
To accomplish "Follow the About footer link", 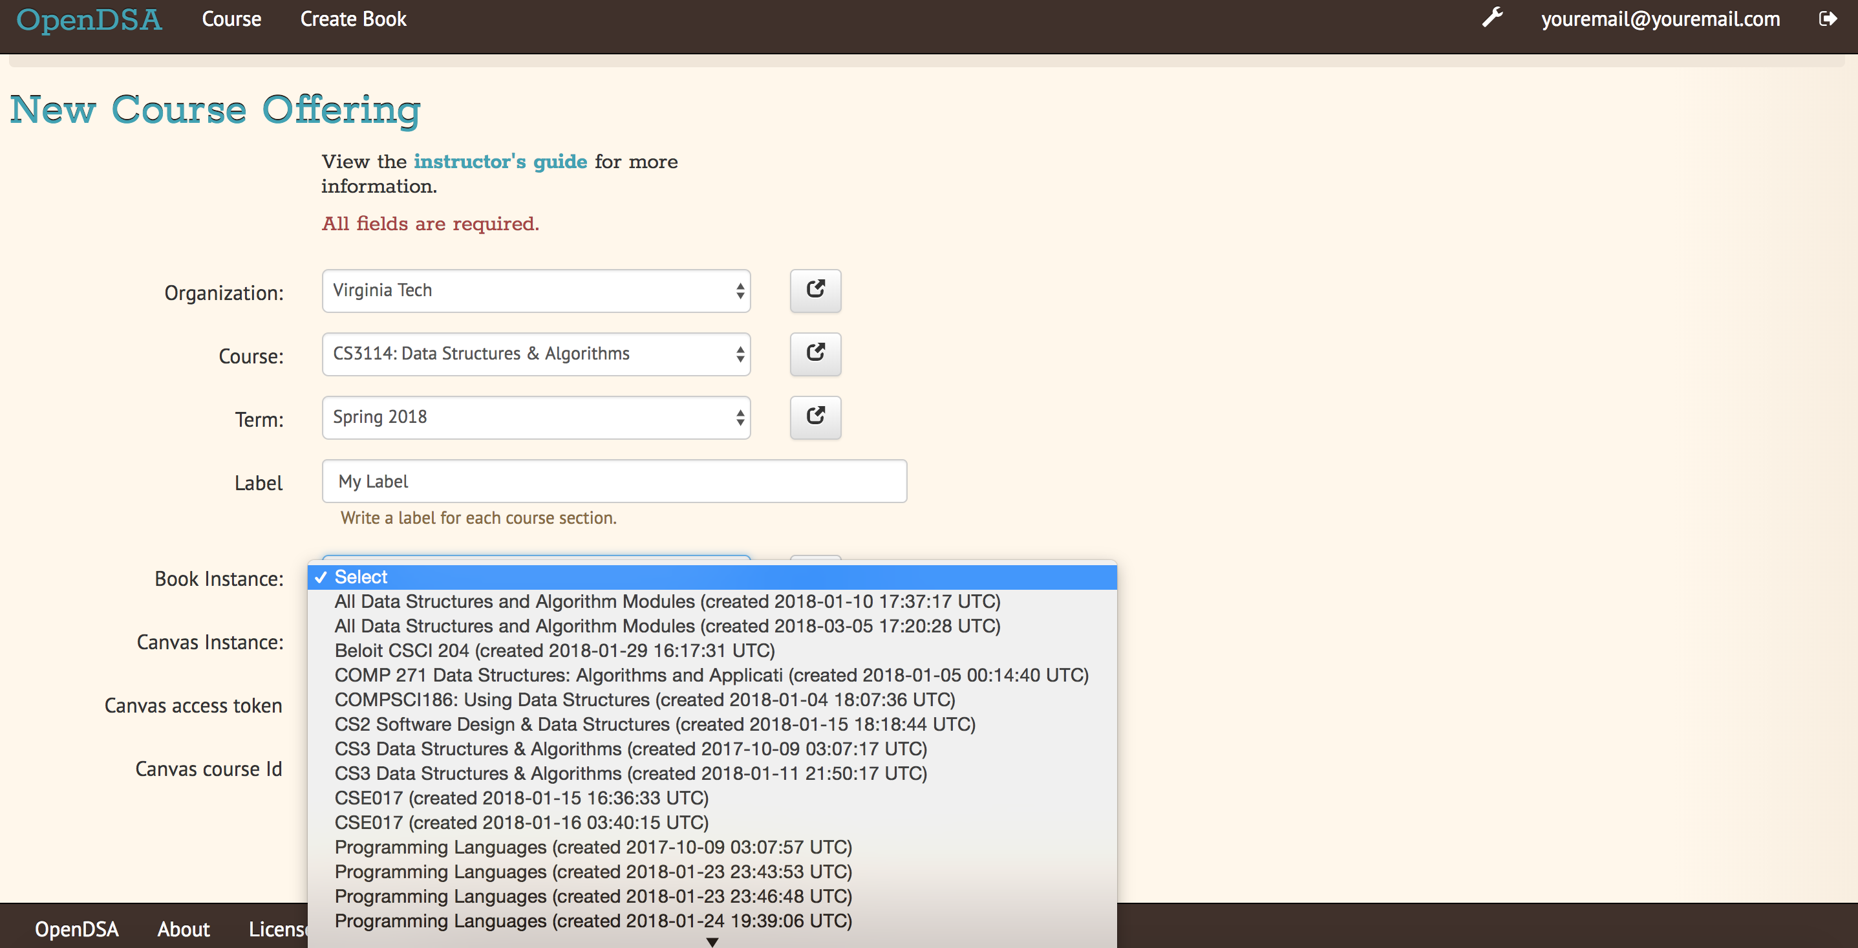I will (x=183, y=929).
